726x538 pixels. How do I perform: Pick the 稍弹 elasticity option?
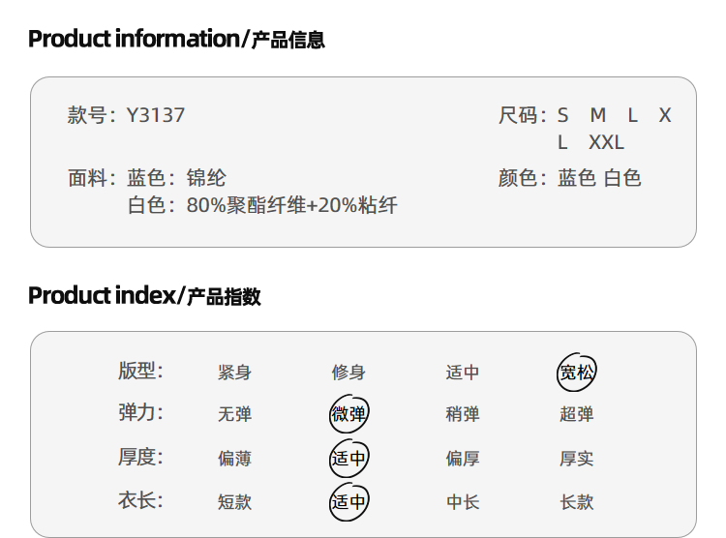click(x=462, y=415)
